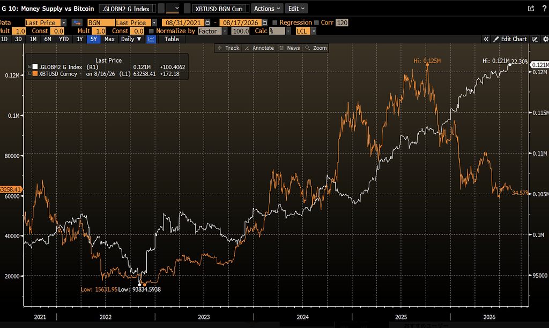Collapse the toolbar with double-chevron icon

pos(486,39)
